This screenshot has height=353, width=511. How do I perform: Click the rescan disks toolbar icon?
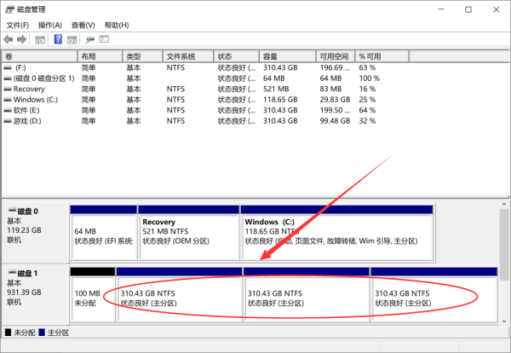[90, 39]
